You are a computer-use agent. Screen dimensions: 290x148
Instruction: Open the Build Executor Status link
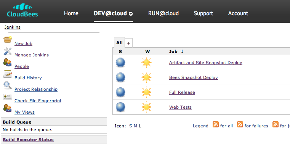[28, 140]
